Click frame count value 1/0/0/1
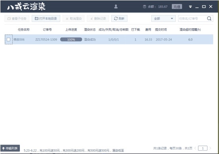 coord(114,40)
